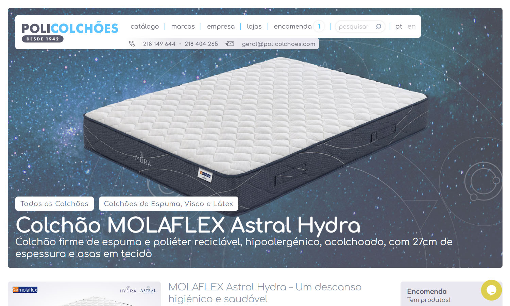
Task: Click the phone handset icon
Action: coord(132,44)
